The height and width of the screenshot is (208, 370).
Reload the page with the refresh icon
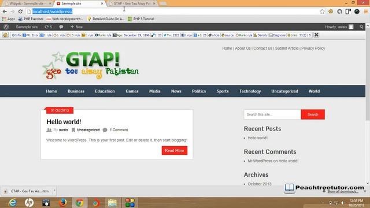[20, 12]
